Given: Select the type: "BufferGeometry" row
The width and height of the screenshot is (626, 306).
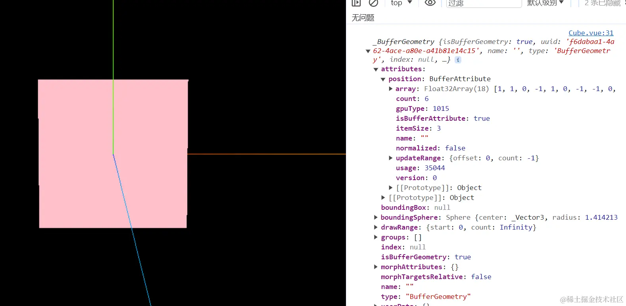Looking at the screenshot, I should (x=426, y=296).
